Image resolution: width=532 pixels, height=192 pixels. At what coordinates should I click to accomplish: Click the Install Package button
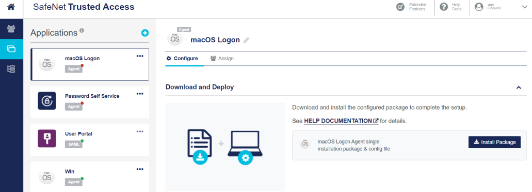[494, 142]
